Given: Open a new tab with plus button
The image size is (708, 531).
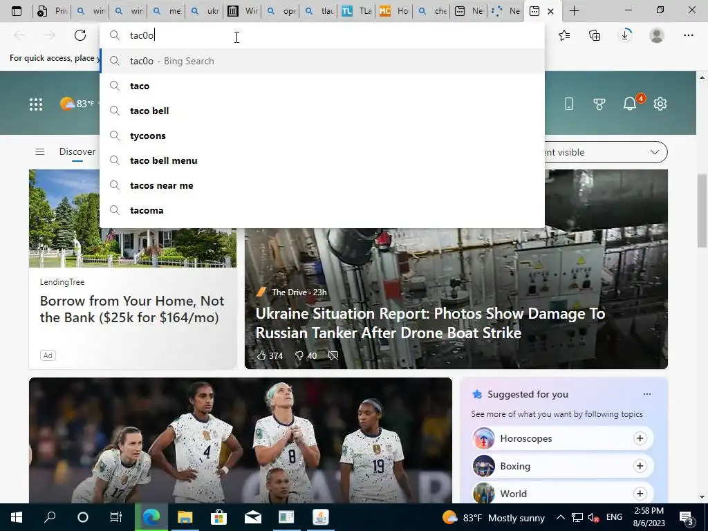Looking at the screenshot, I should pos(574,11).
